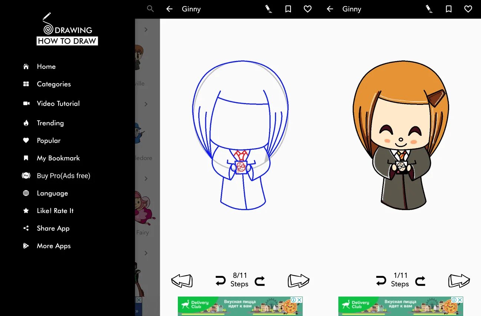The height and width of the screenshot is (316, 481).
Task: Open Delivery Club ad in middle screen
Action: 240,306
